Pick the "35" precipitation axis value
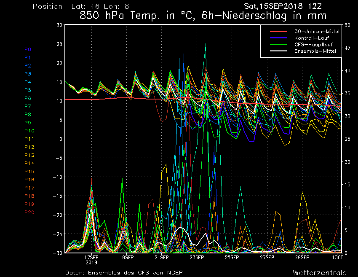Image resolution: width=358 pixels, height=277 pixels. pyautogui.click(x=347, y=94)
